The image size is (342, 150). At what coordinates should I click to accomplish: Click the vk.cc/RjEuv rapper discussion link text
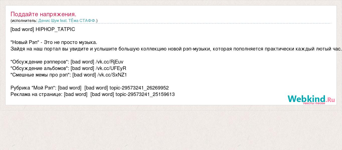click(110, 62)
